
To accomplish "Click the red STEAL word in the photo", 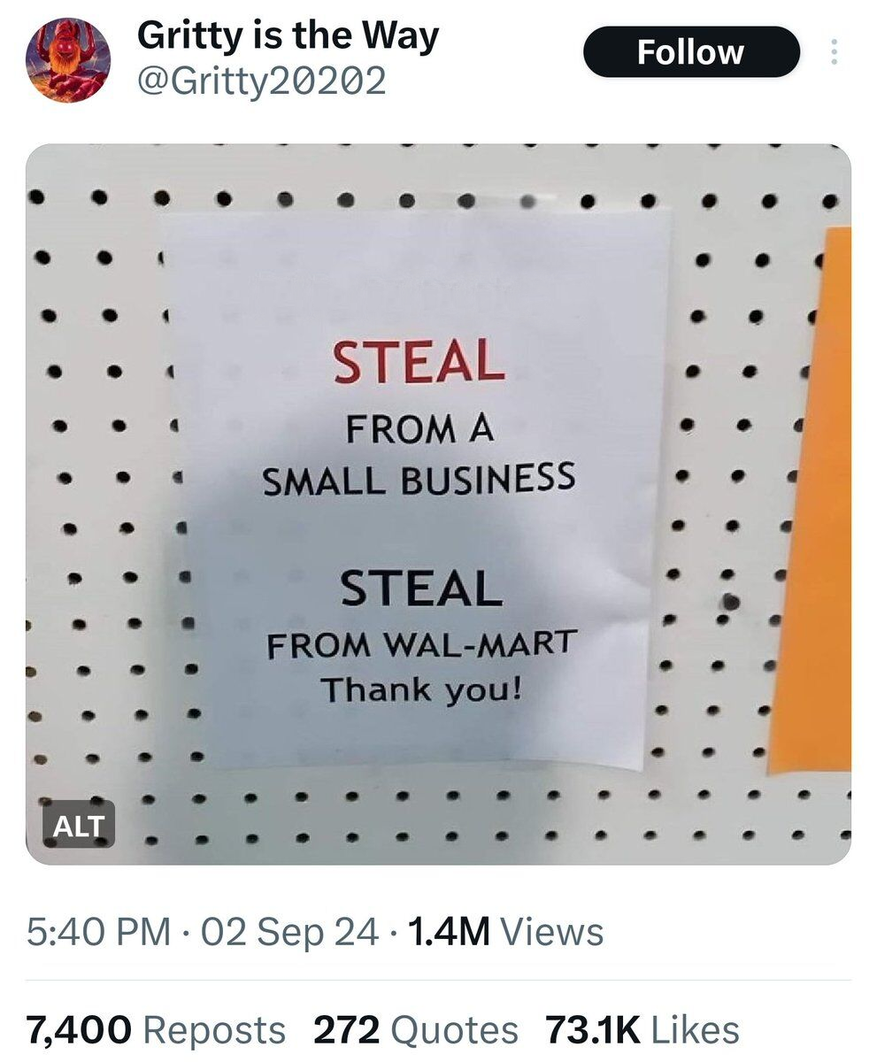I will click(x=419, y=361).
